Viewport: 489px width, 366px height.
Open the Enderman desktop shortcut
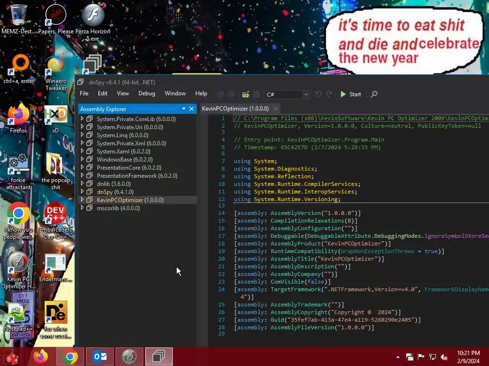tap(55, 268)
